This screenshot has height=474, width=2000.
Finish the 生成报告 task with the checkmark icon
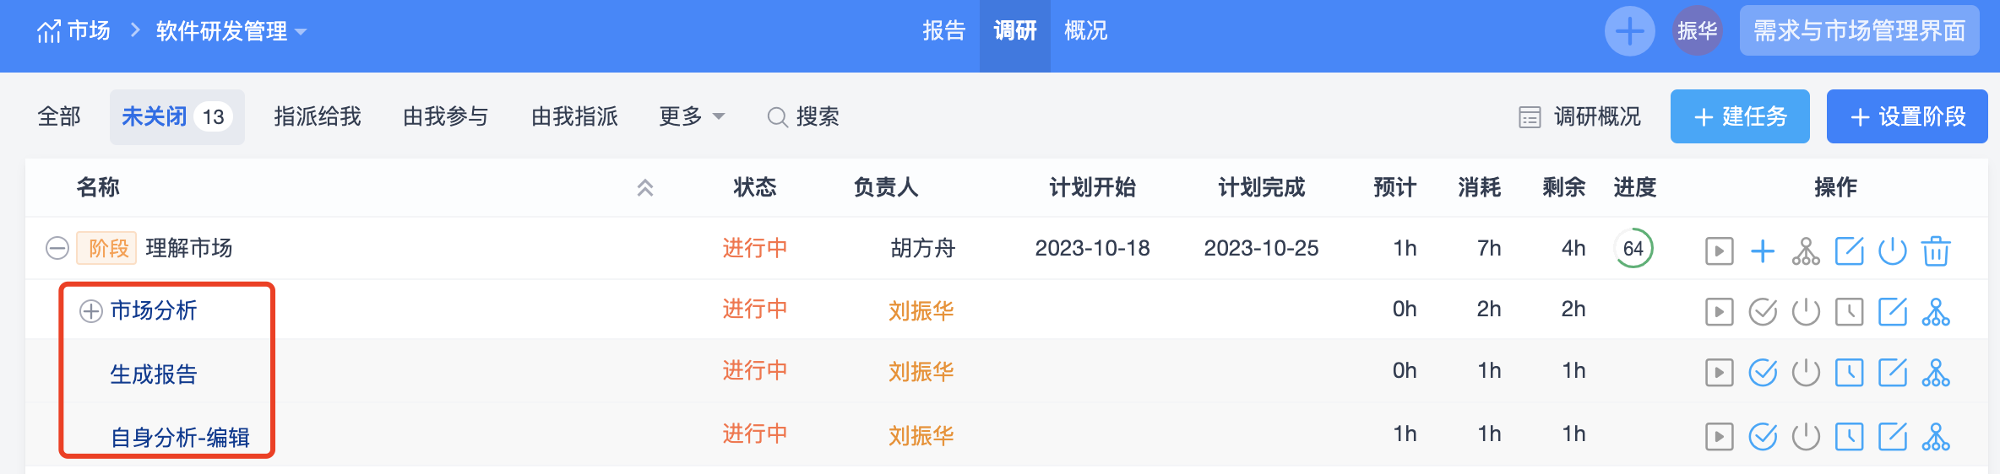1763,372
